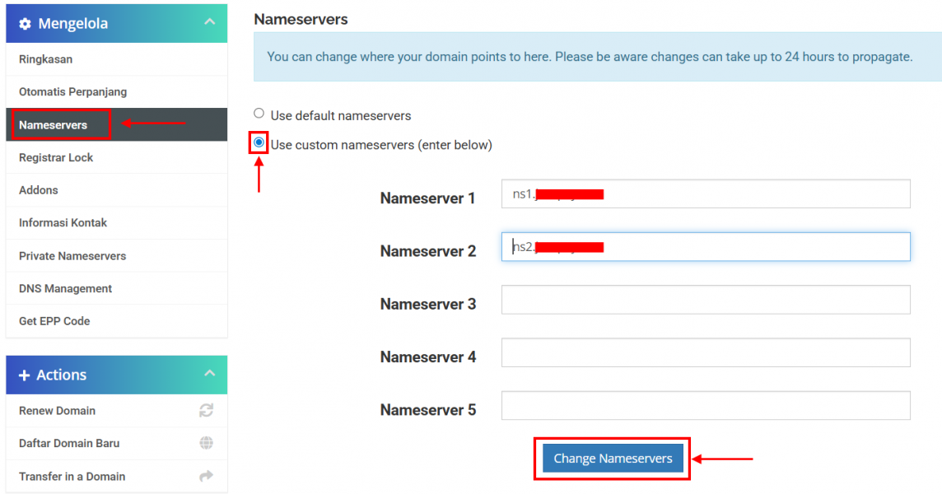Select Use custom nameservers radio button

pyautogui.click(x=259, y=142)
